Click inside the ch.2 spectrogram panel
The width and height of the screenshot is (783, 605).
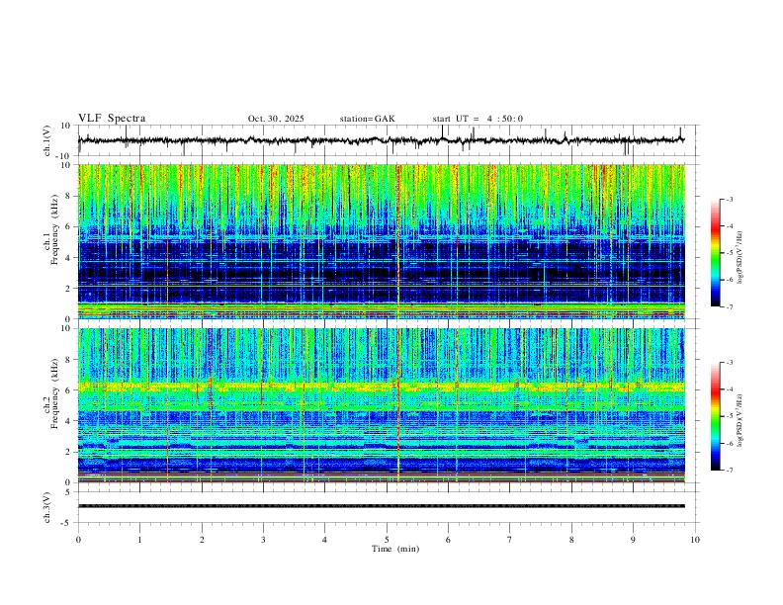tap(382, 405)
